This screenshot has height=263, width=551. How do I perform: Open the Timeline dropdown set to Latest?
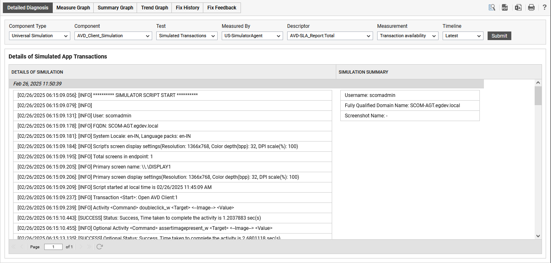[x=463, y=36]
